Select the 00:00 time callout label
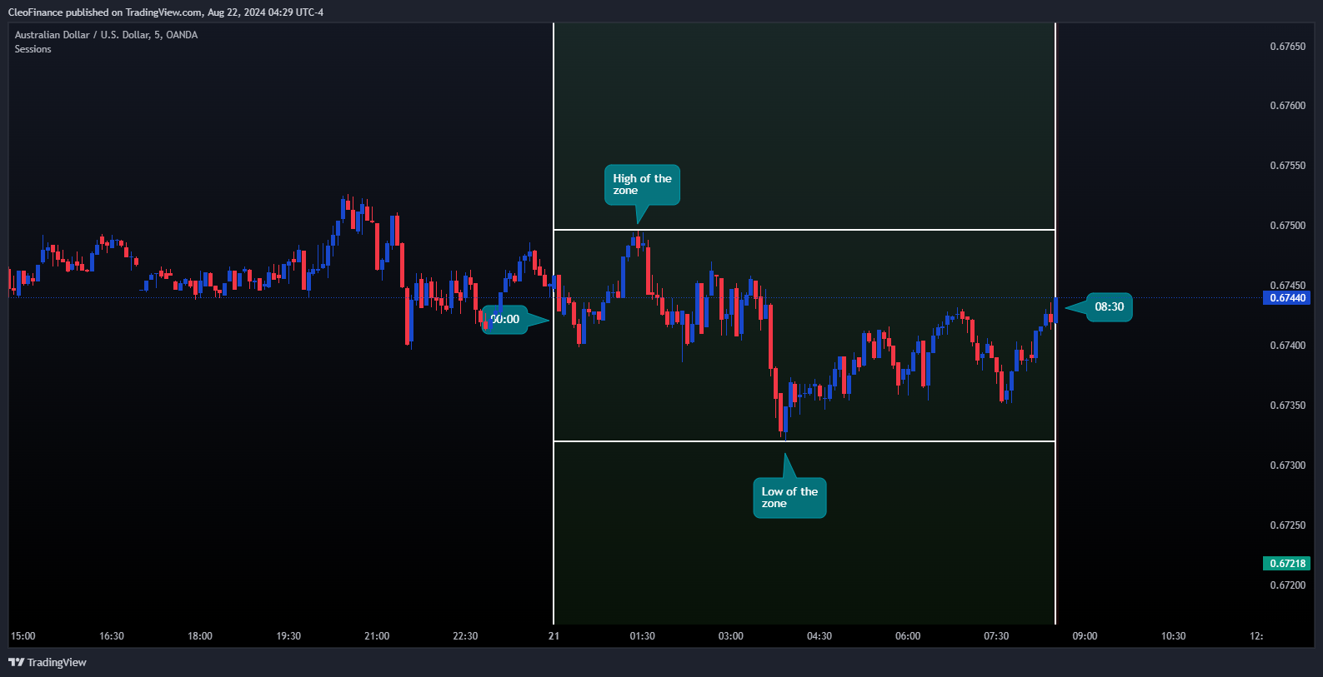This screenshot has height=677, width=1323. tap(504, 319)
